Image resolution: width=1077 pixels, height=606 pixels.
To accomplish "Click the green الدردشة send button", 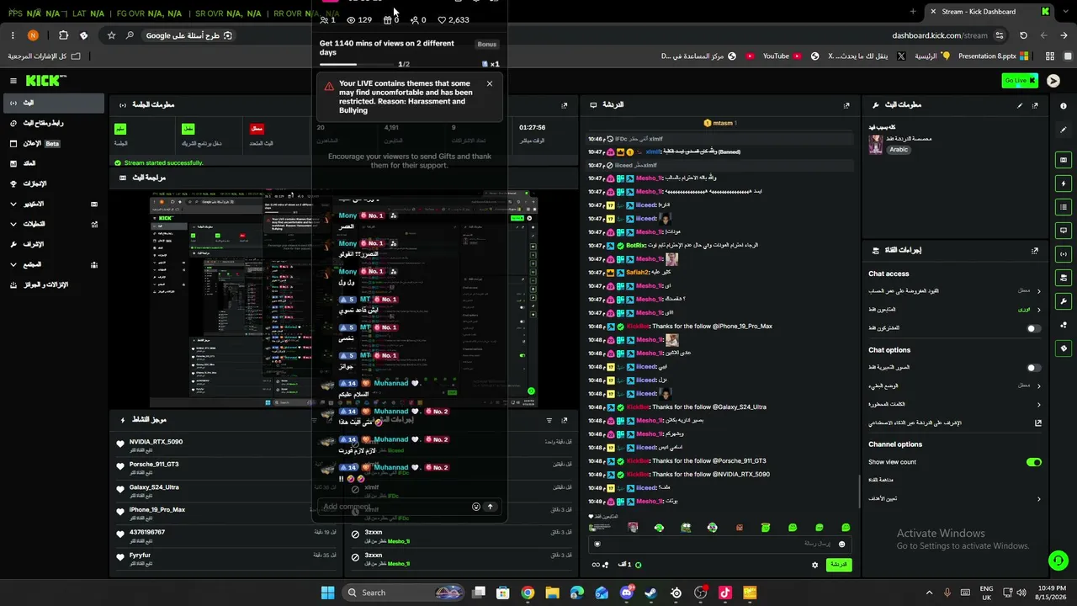I will 838,565.
